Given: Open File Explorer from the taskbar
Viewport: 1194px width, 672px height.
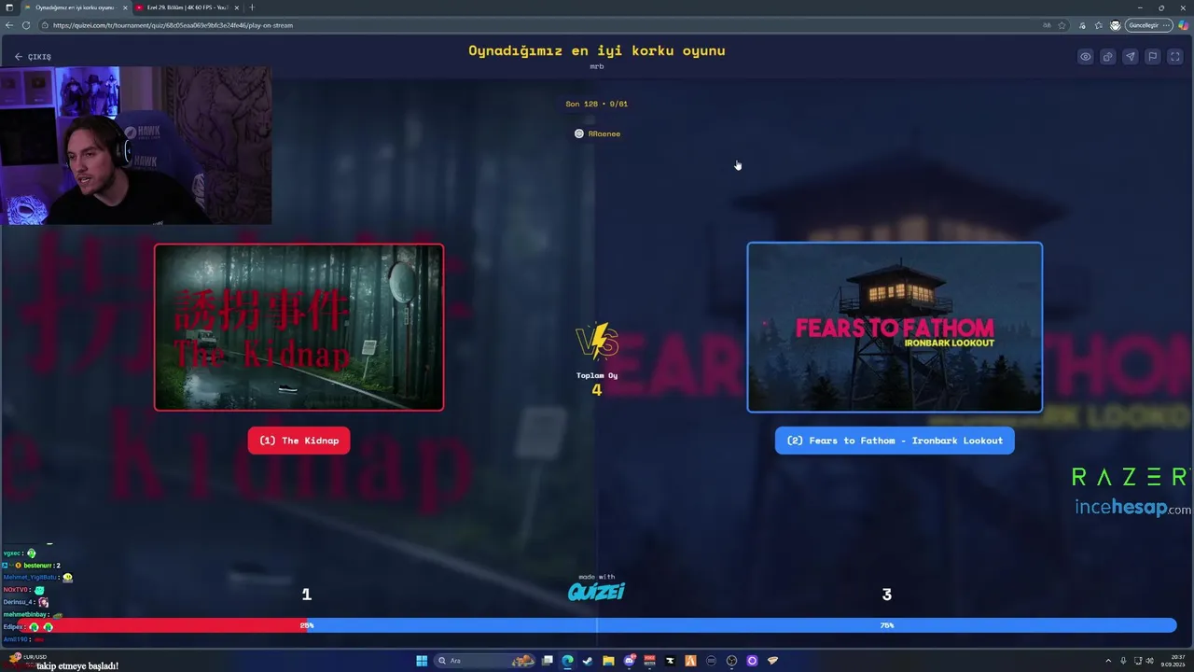Looking at the screenshot, I should [x=608, y=661].
